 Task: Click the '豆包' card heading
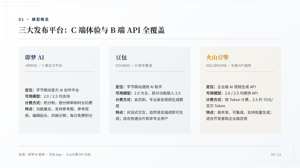coord(121,57)
